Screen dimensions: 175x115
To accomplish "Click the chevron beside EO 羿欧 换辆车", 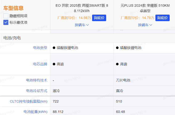I will (87, 25).
